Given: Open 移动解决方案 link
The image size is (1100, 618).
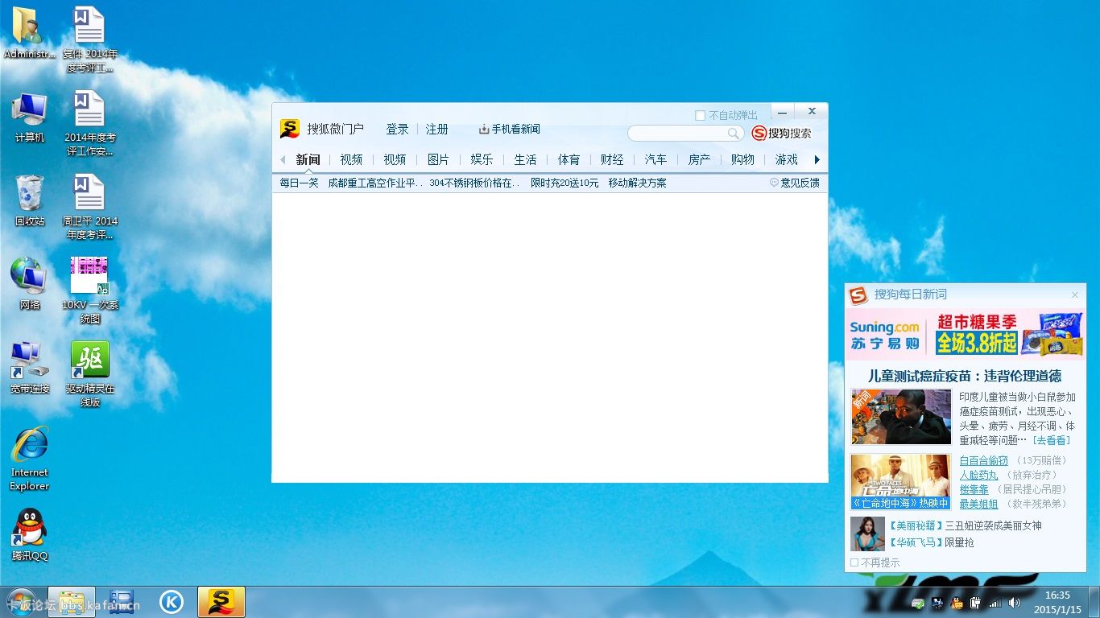Looking at the screenshot, I should (x=638, y=183).
